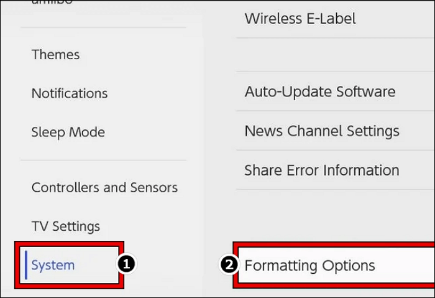Screen dimensions: 435x298
Task: Toggle Auto-Update Software setting
Action: (x=319, y=92)
